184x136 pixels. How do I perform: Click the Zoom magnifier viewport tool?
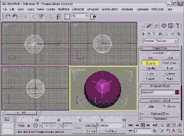[162, 125]
